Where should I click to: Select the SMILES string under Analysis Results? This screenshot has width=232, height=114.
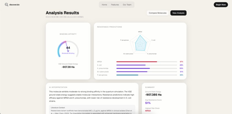click(65, 17)
